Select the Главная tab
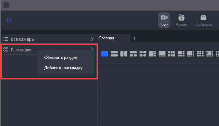Viewport: 219px width, 126px height. click(107, 38)
